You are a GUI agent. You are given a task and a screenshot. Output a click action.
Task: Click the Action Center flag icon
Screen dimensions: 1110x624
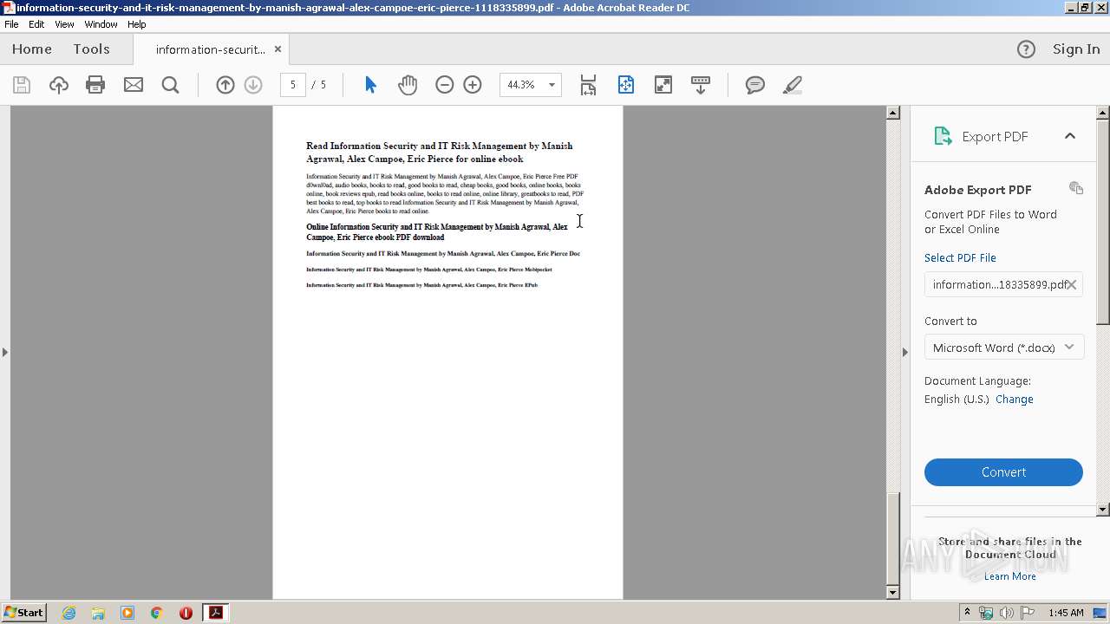(x=1028, y=613)
